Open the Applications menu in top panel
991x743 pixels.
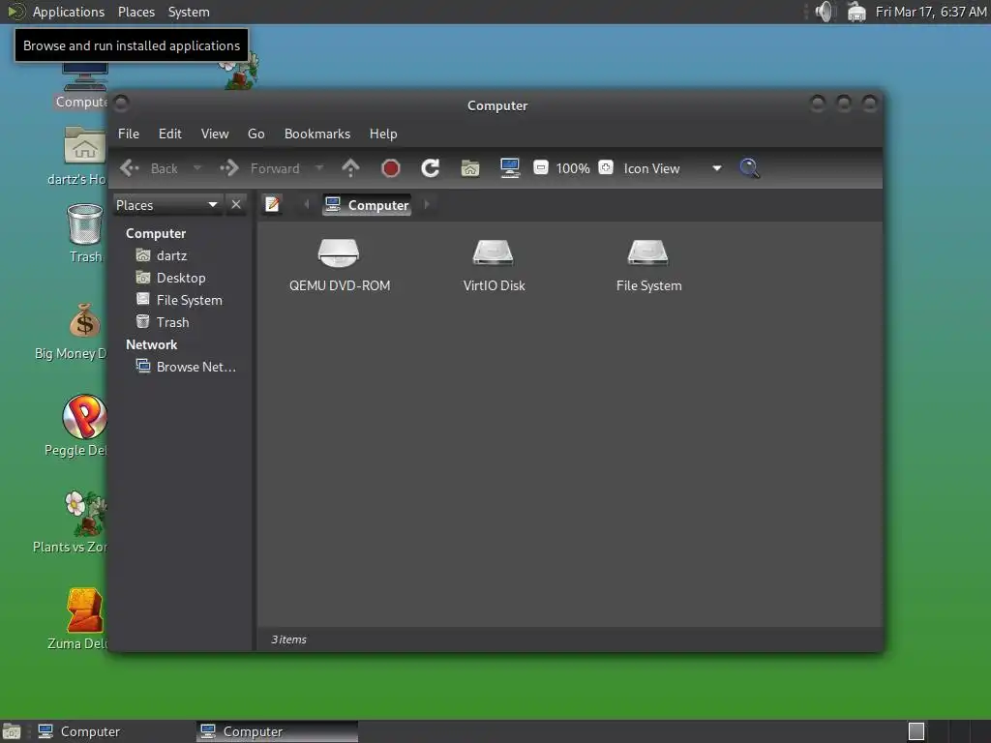pos(69,12)
